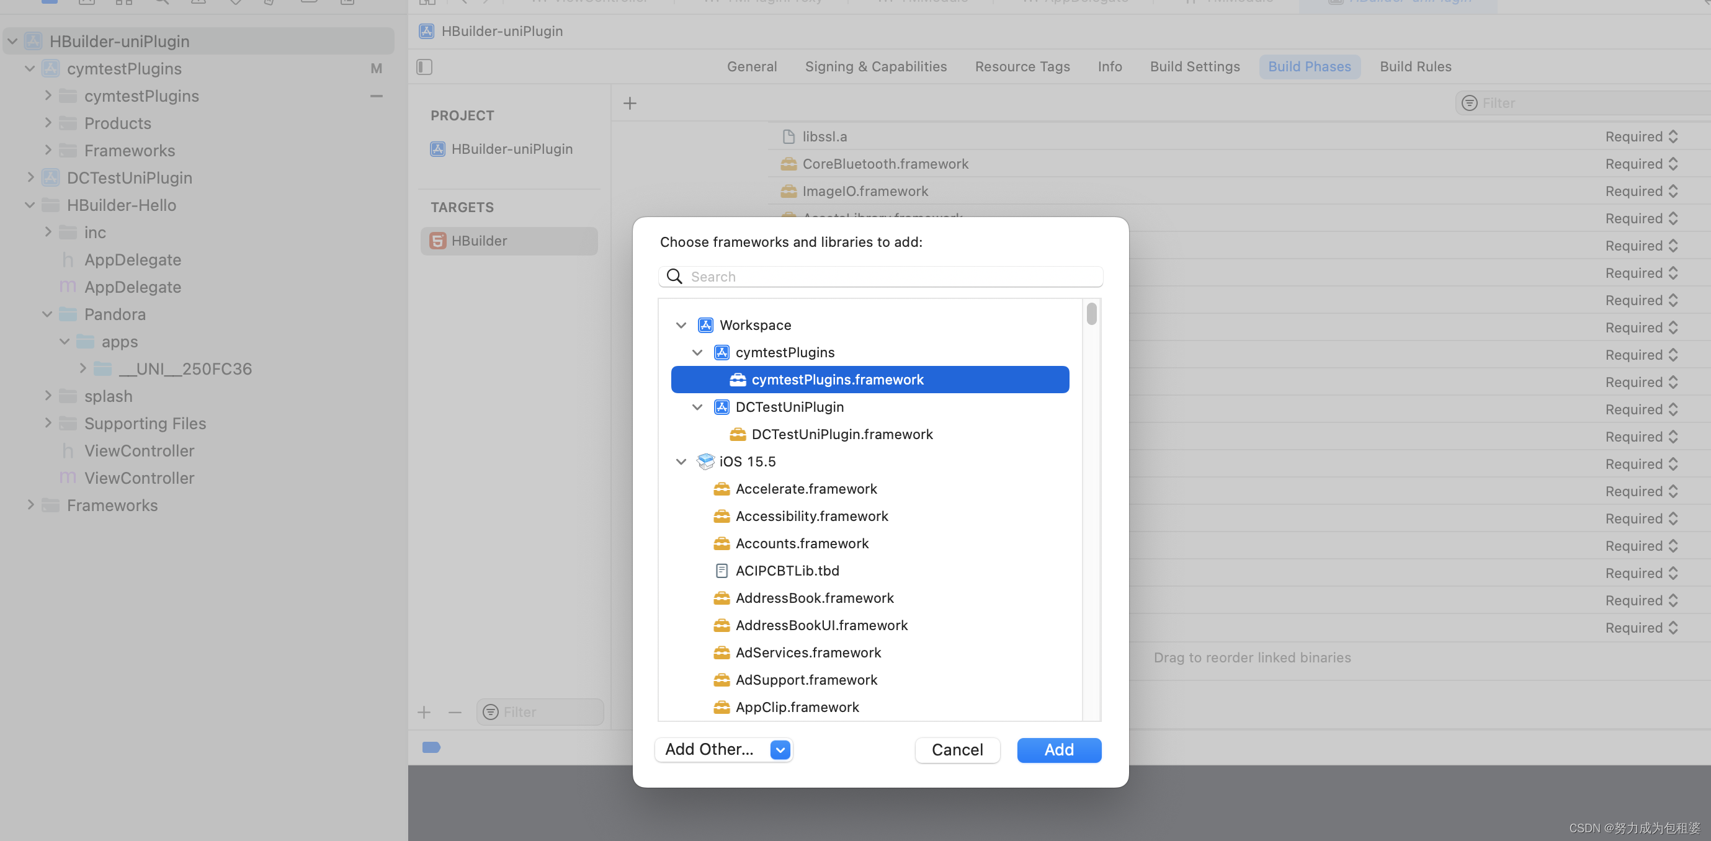Select cymtestPlugins.framework in the list
Screen dimensions: 1711x841
click(x=837, y=380)
